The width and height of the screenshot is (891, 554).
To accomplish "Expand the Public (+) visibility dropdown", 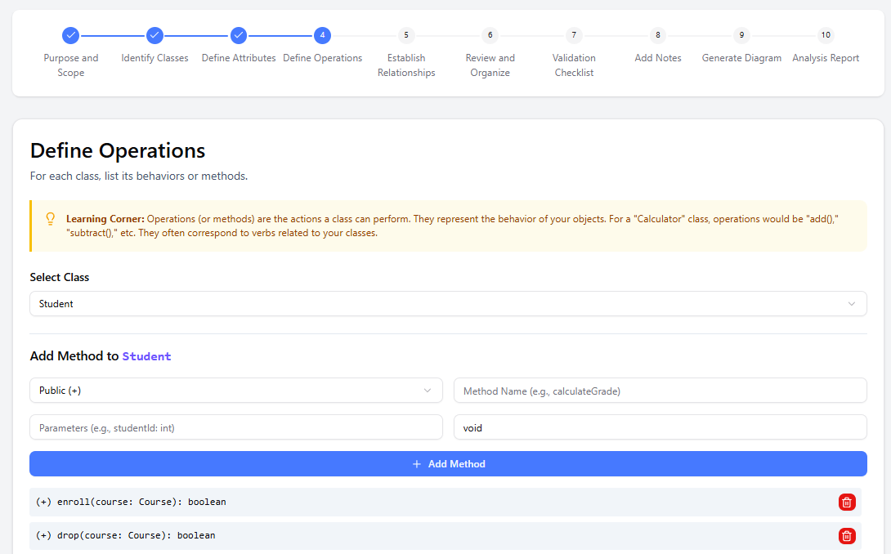I will 235,391.
